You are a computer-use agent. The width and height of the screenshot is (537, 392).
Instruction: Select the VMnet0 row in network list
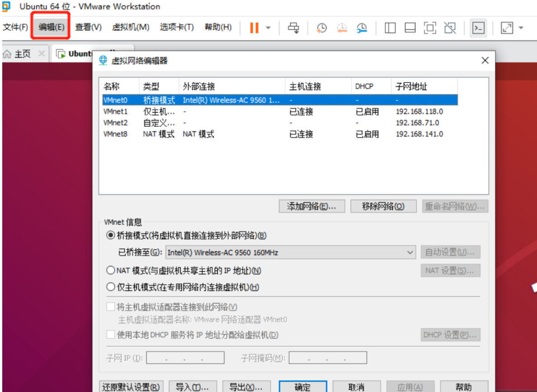pos(280,100)
